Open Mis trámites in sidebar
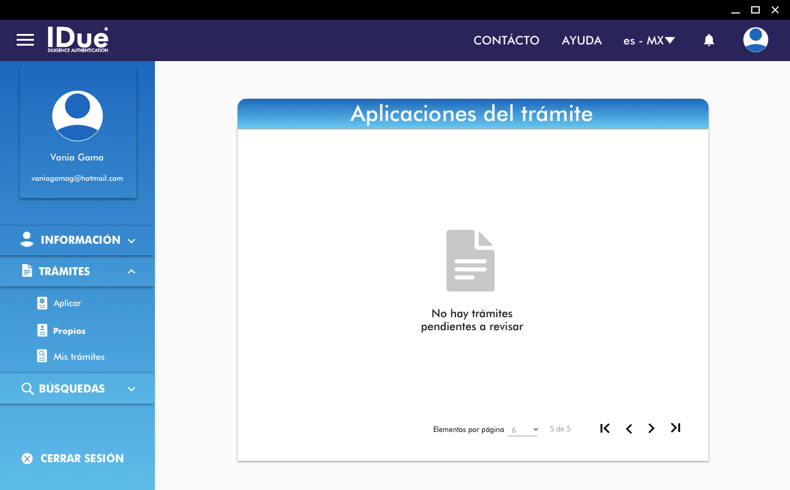The width and height of the screenshot is (790, 490). point(78,357)
